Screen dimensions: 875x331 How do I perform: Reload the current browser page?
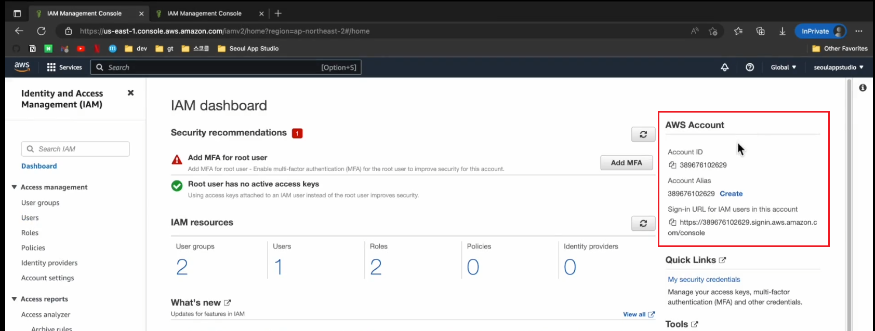tap(42, 31)
